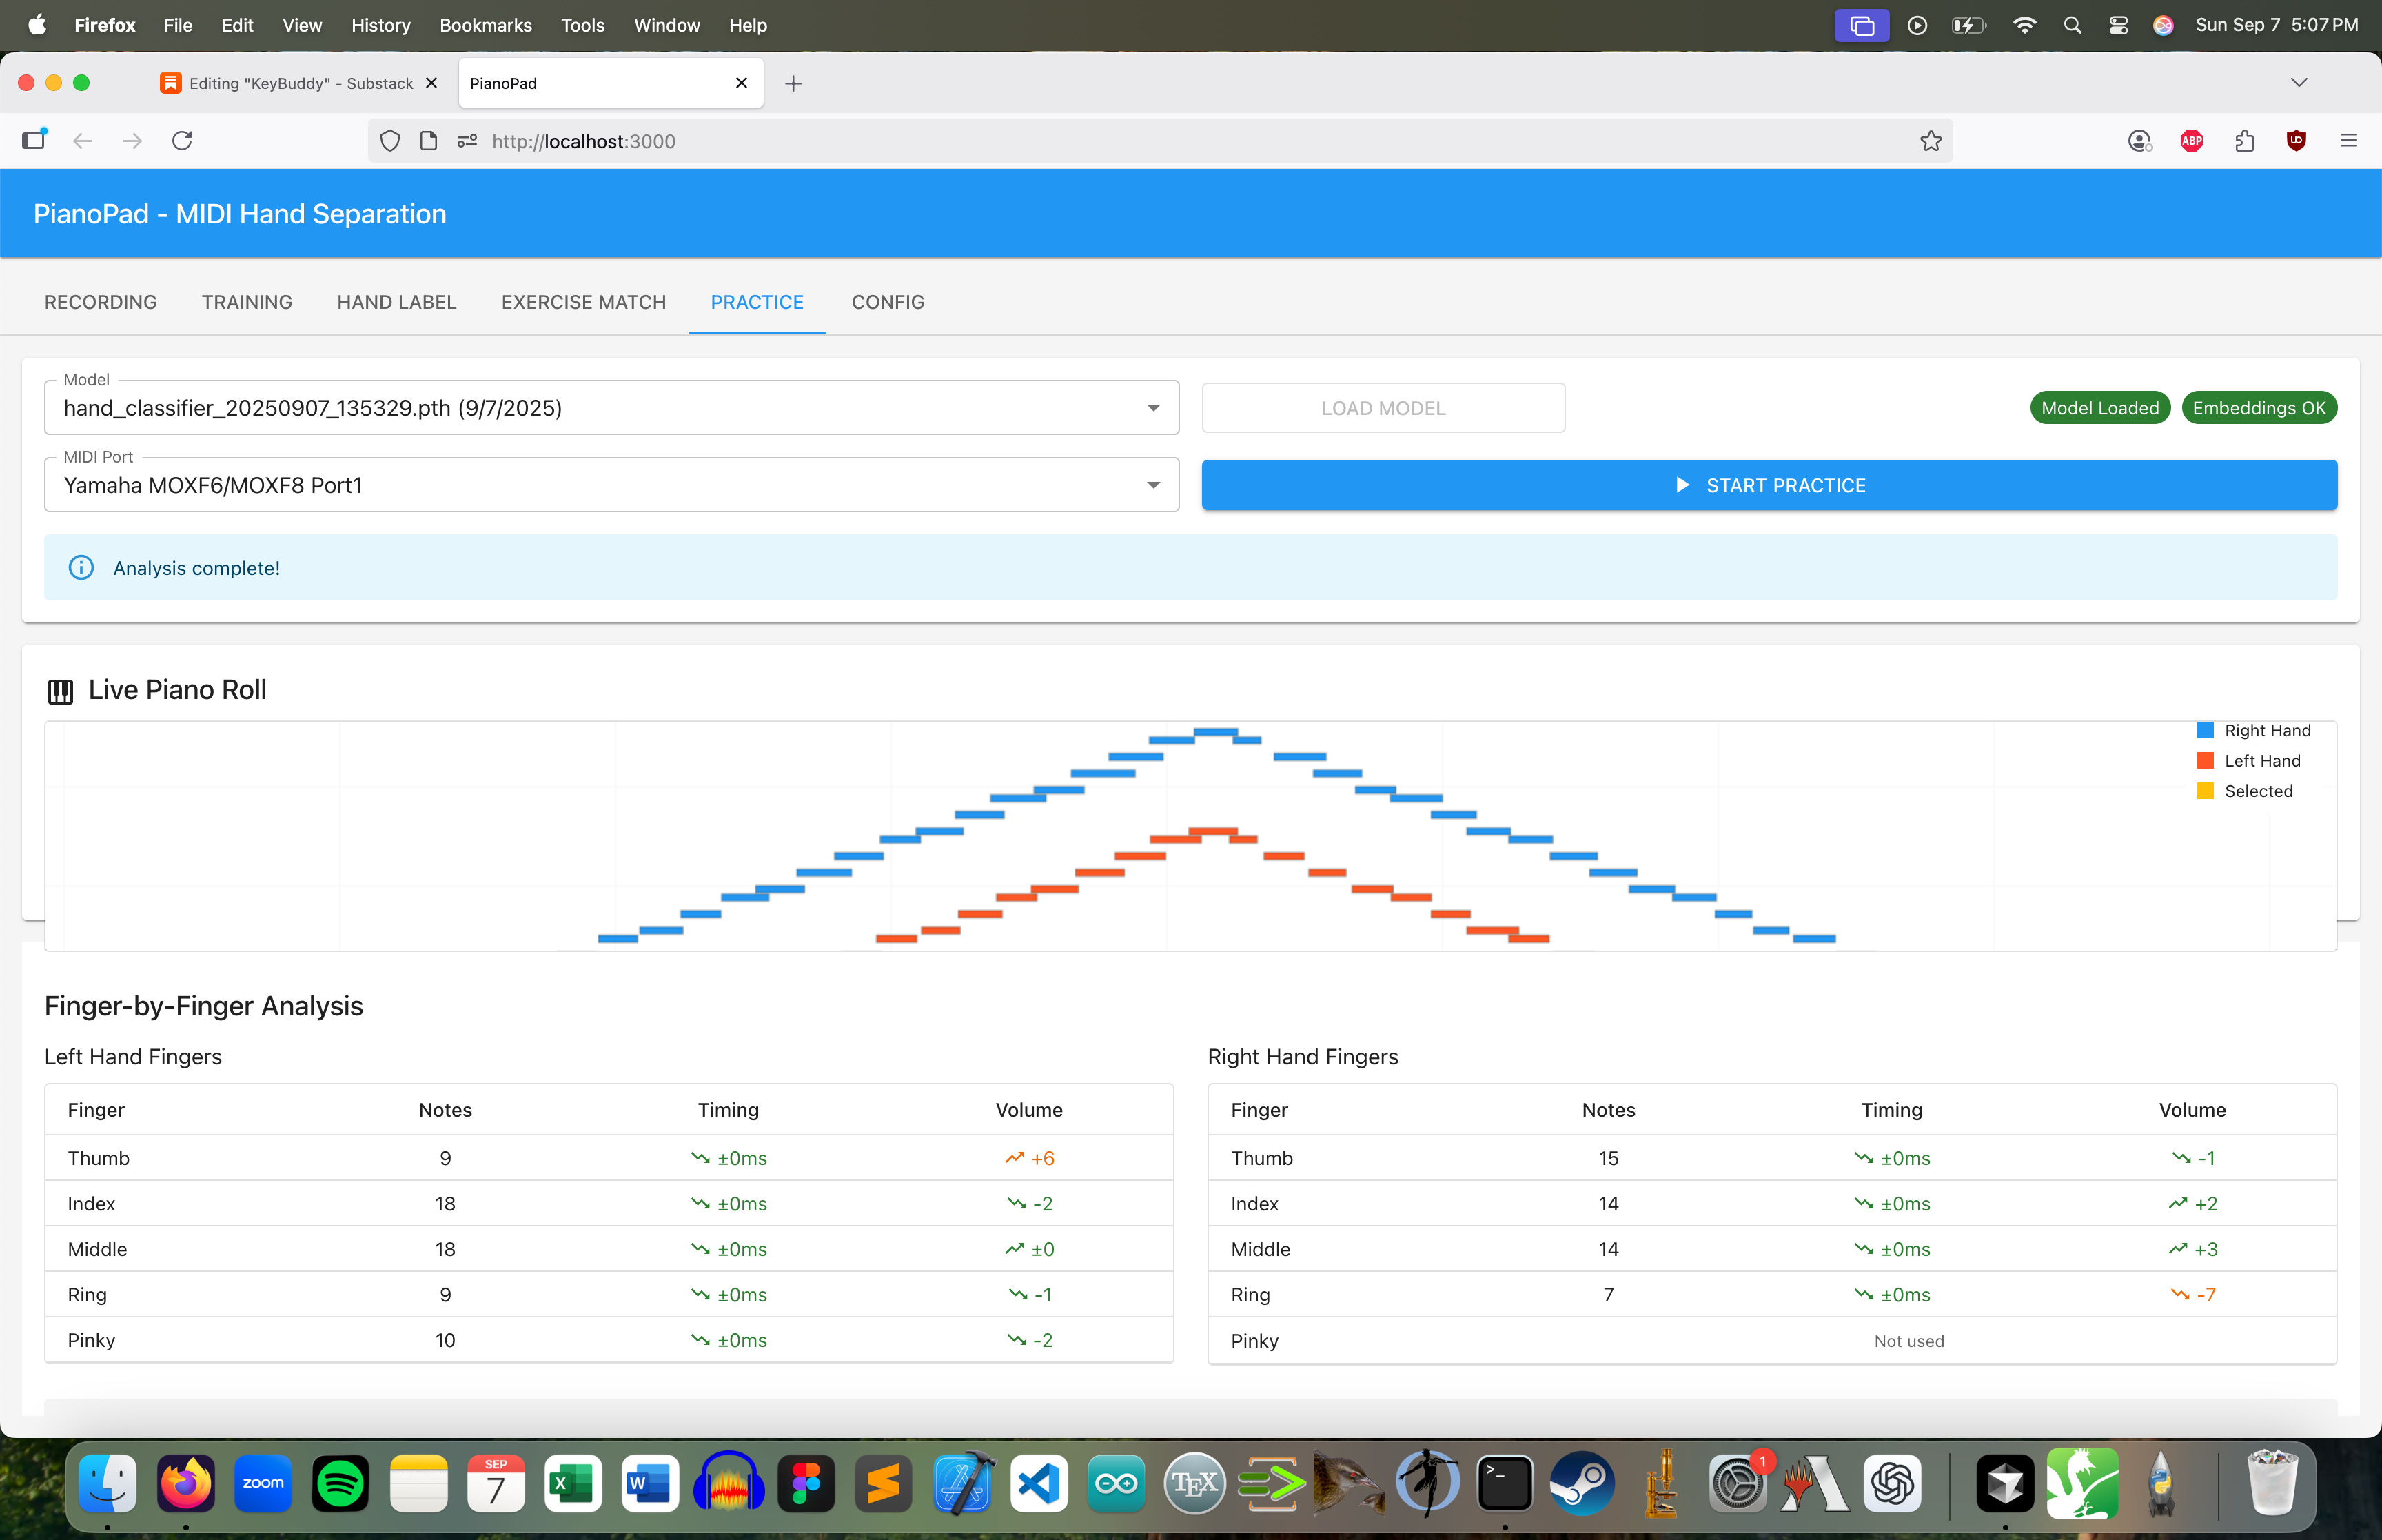Click the page reload icon
Viewport: 2382px width, 1540px height.
(182, 141)
